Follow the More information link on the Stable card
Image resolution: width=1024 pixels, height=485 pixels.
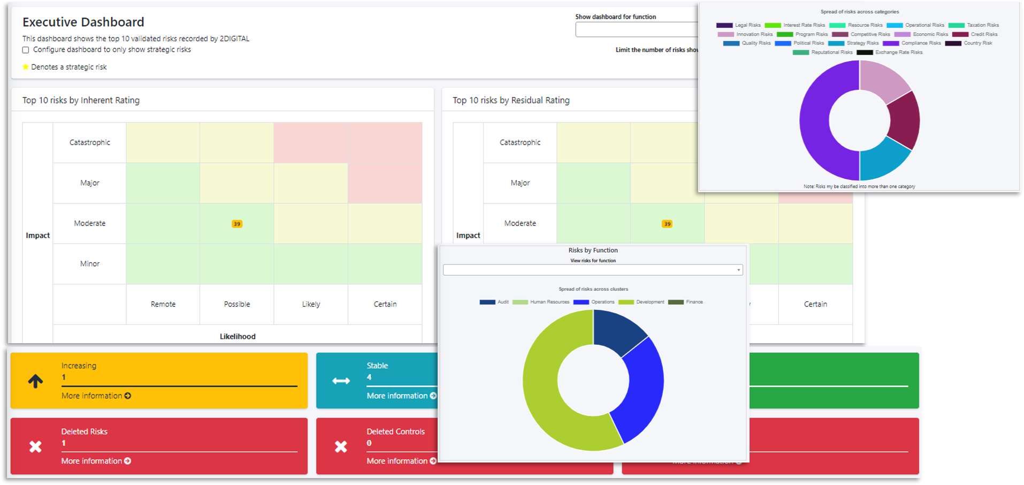point(399,396)
